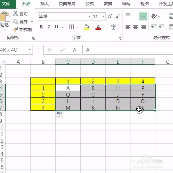
Task: Set middle vertical alignment
Action: [x=136, y=16]
